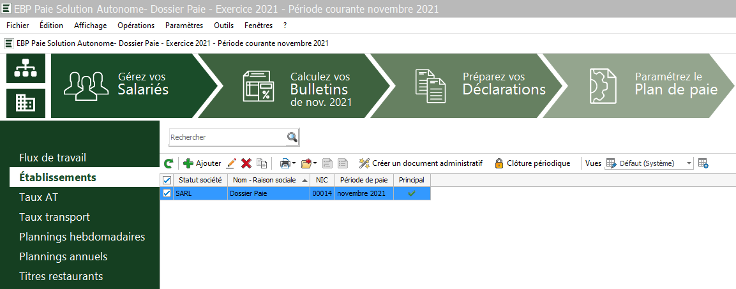This screenshot has width=736, height=289.
Task: Click the organization chart icon button
Action: 26,68
